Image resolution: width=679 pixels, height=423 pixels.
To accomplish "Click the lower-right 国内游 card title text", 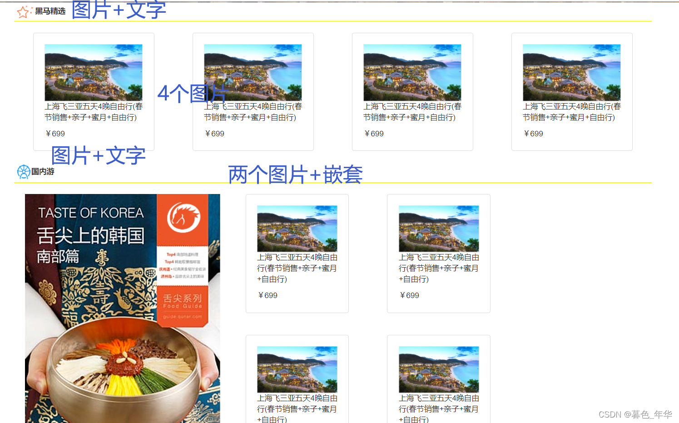I will pos(439,408).
